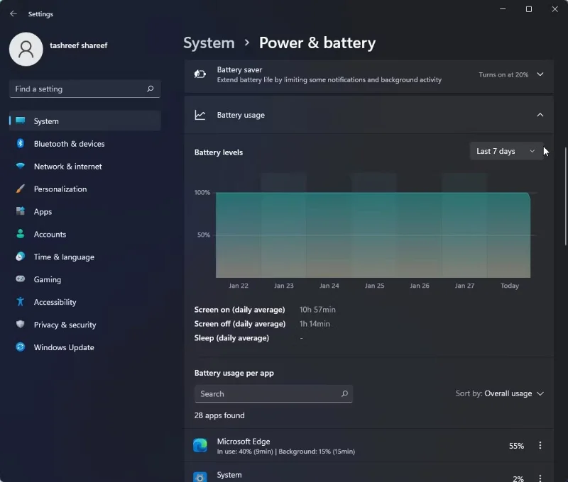Go back using the arrow button

[13, 13]
